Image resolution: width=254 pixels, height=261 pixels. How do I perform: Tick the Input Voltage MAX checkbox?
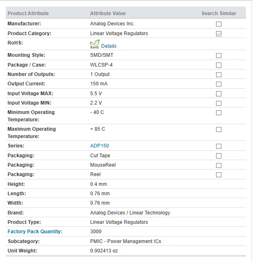click(219, 94)
